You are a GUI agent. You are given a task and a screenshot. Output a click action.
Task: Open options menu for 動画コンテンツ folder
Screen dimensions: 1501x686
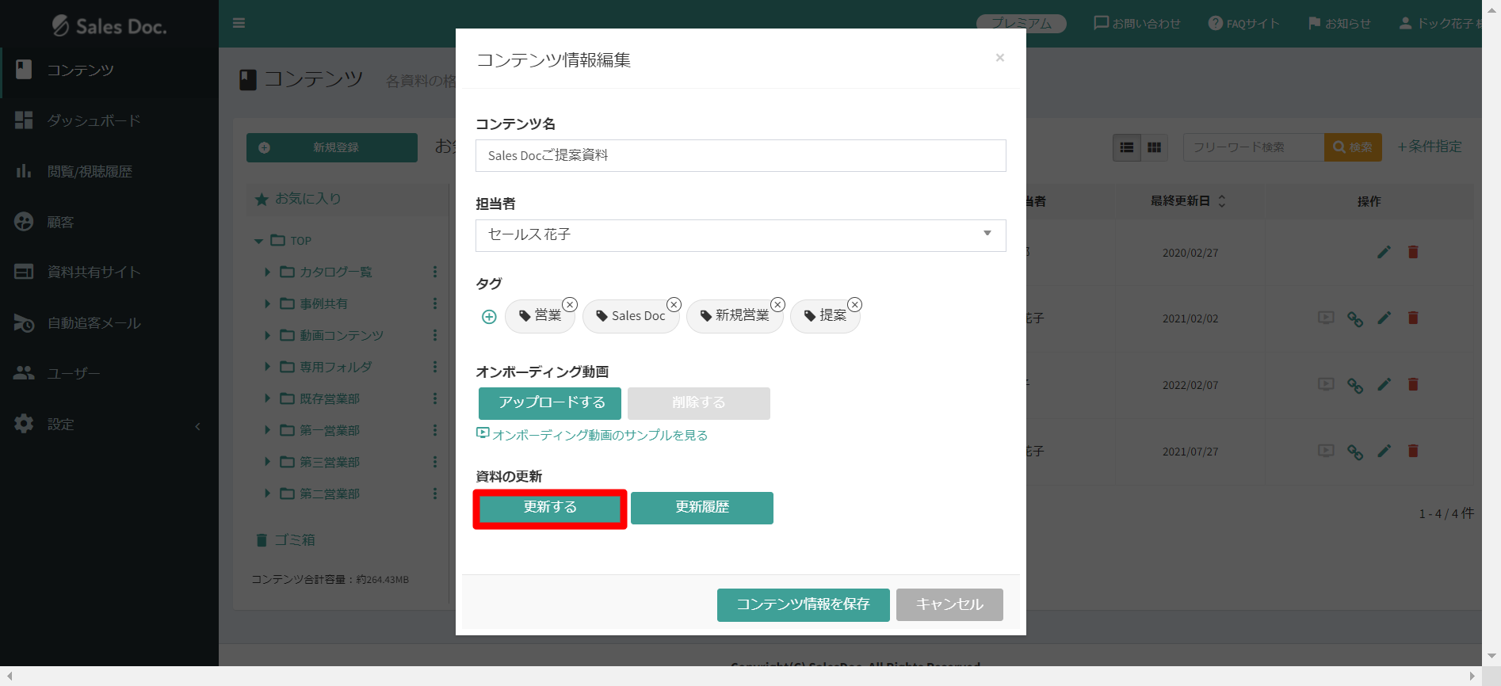click(x=434, y=335)
